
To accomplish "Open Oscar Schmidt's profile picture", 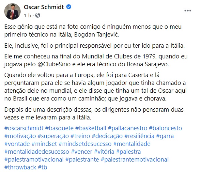I will (12, 11).
